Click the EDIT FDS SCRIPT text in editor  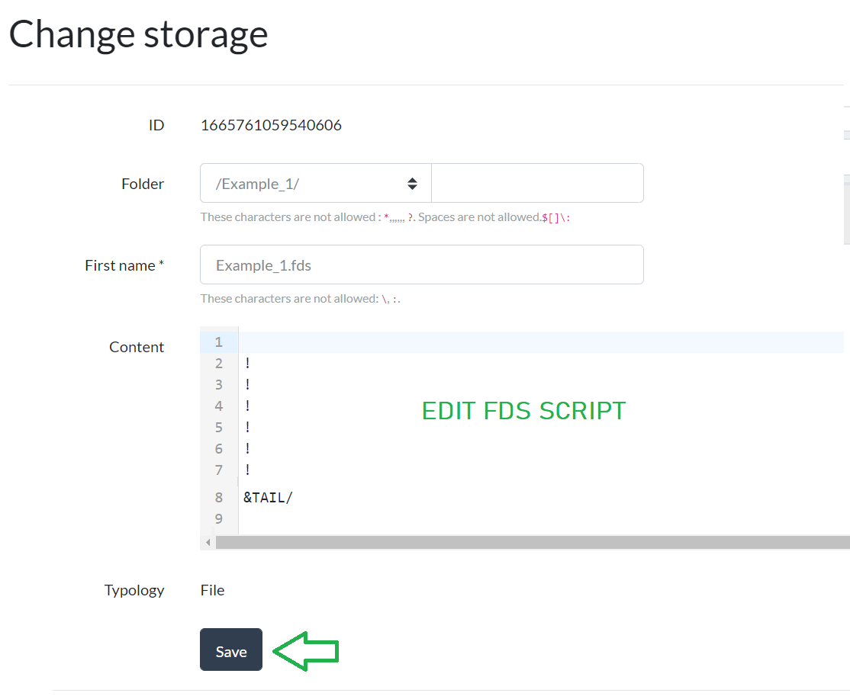tap(523, 411)
